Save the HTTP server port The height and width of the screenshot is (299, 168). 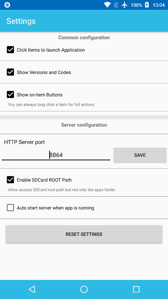click(x=140, y=155)
